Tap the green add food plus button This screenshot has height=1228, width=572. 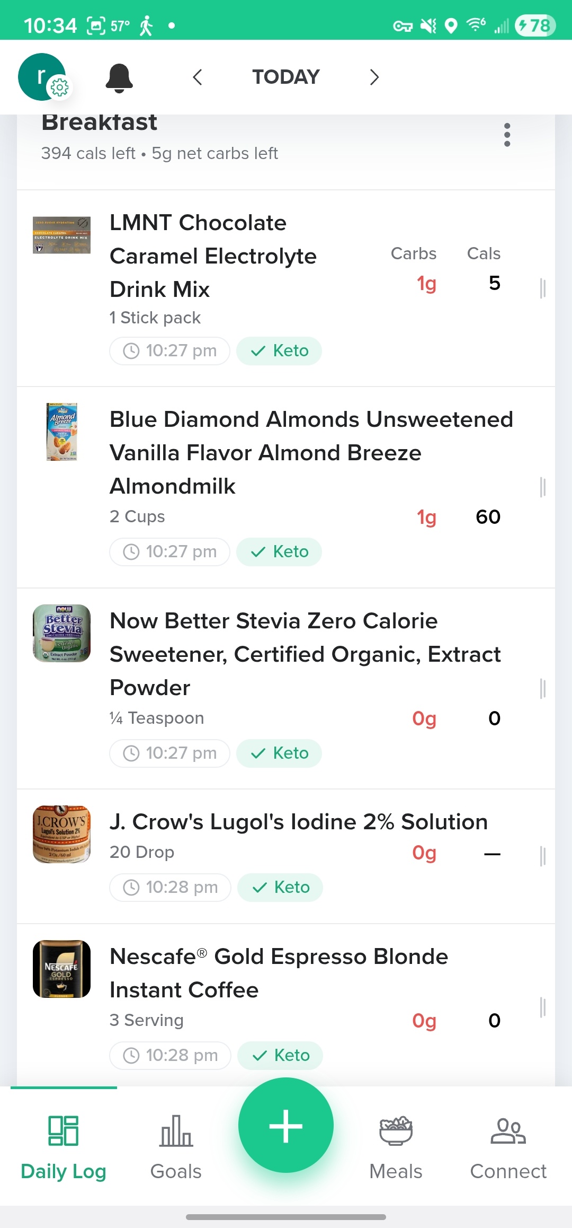286,1125
